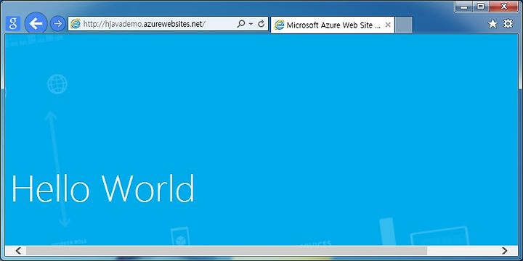Viewport: 523px width, 261px height.
Task: Restore down the browser window
Action: point(480,7)
